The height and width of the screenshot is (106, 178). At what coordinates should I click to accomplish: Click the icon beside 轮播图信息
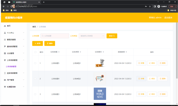tap(5, 87)
